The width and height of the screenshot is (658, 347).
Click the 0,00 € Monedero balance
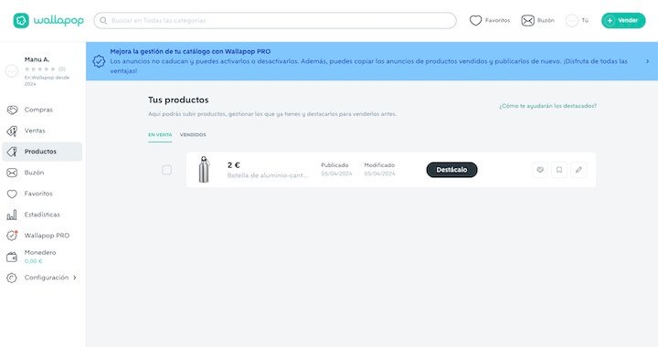34,261
